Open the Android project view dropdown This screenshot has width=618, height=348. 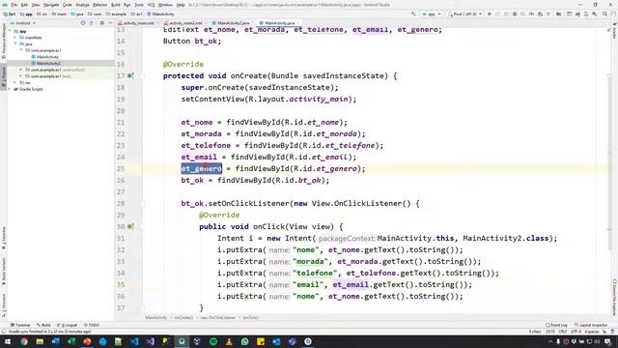coord(23,23)
